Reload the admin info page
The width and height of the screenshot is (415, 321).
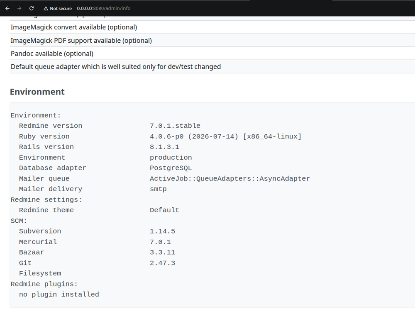[32, 8]
